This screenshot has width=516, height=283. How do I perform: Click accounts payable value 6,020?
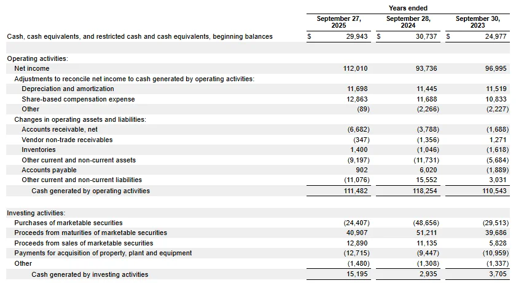coord(428,170)
